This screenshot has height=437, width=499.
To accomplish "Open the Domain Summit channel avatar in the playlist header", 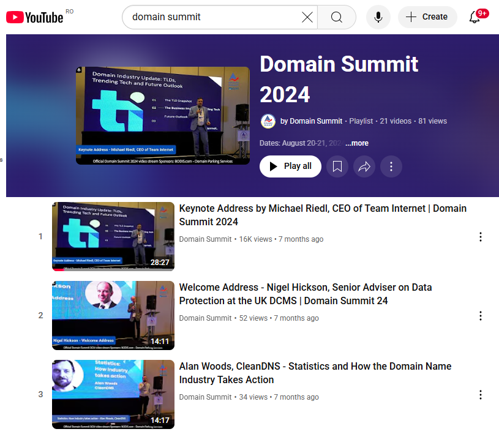I will (x=268, y=121).
